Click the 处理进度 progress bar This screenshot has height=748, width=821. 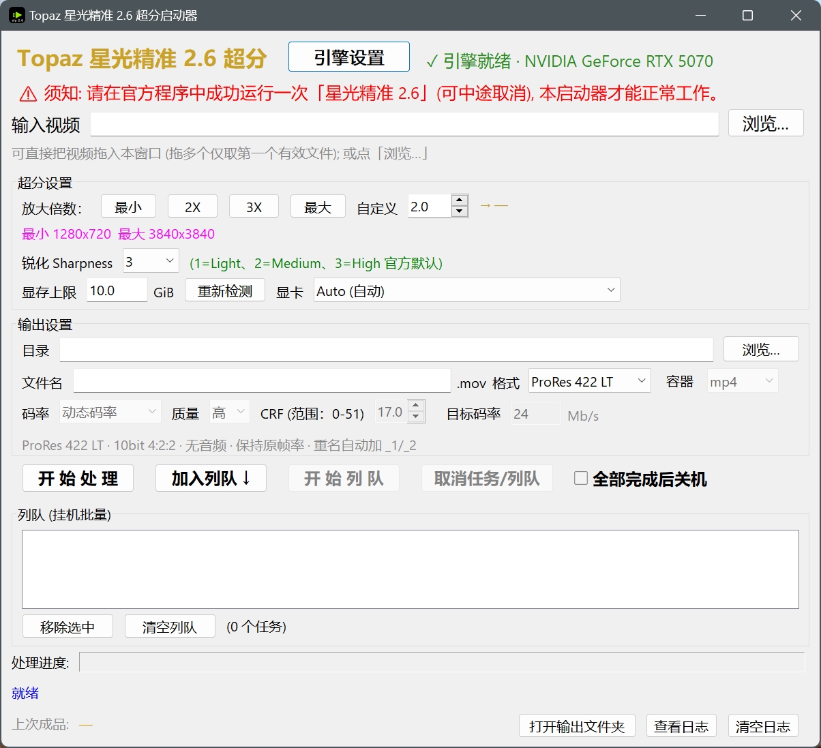[x=442, y=661]
